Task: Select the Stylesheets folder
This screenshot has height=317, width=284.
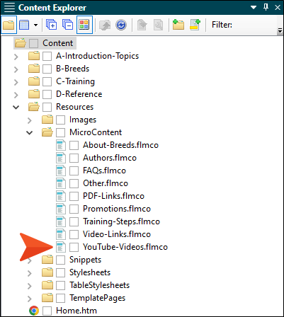Action: click(90, 272)
